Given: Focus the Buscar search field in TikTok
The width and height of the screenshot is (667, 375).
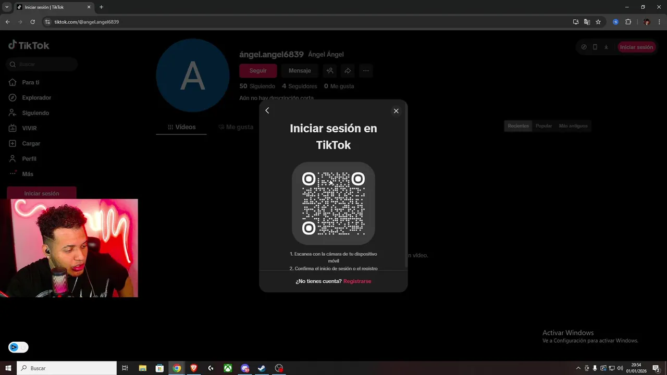Looking at the screenshot, I should pos(42,64).
